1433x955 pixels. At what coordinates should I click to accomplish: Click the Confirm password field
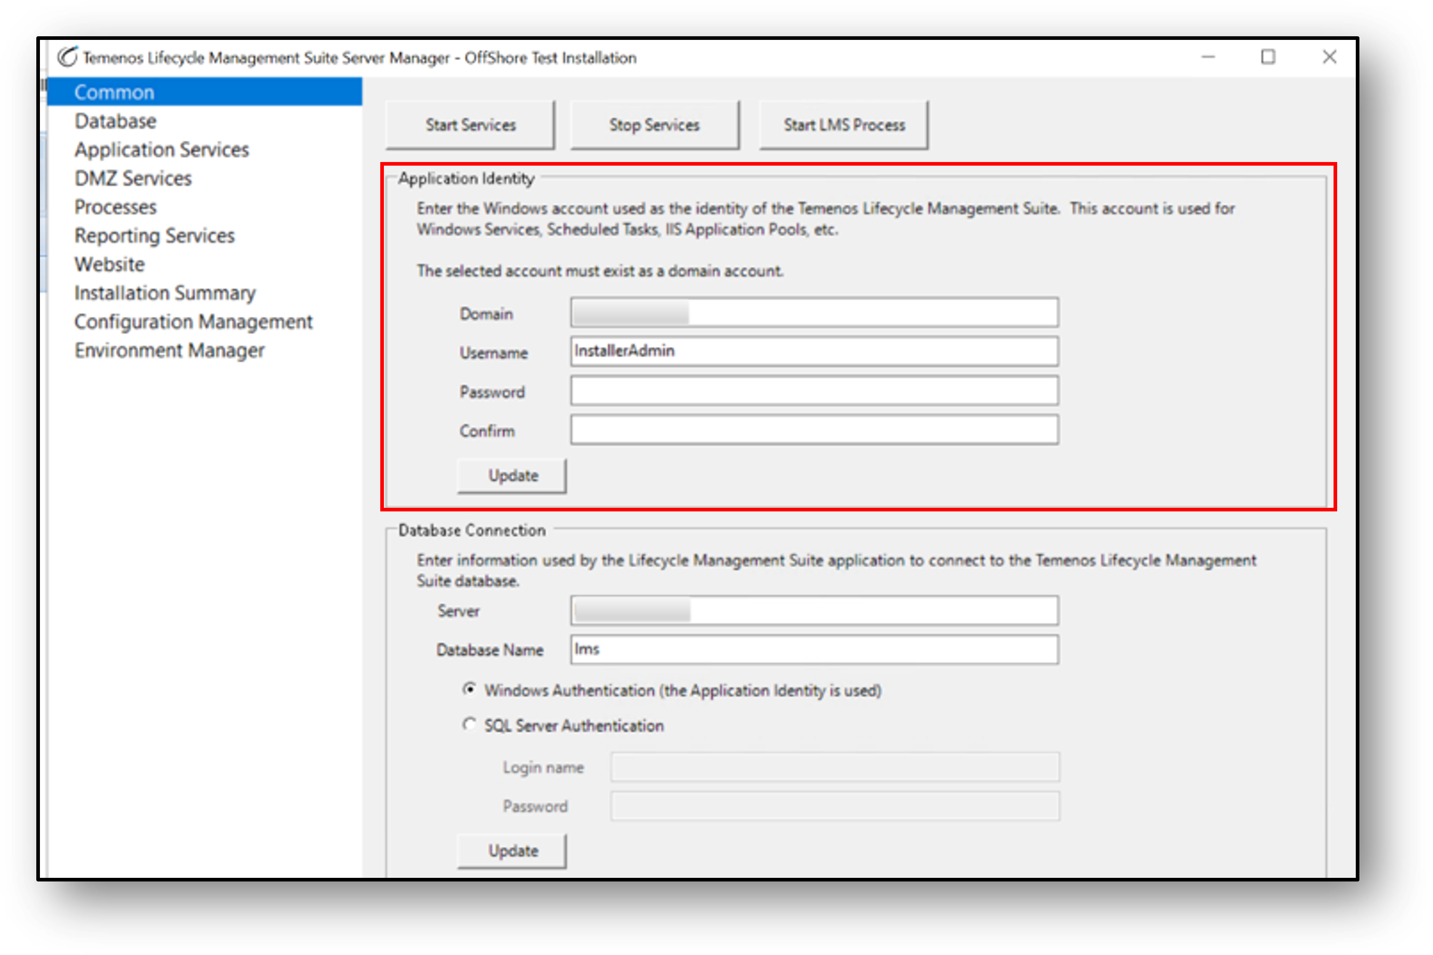click(814, 430)
